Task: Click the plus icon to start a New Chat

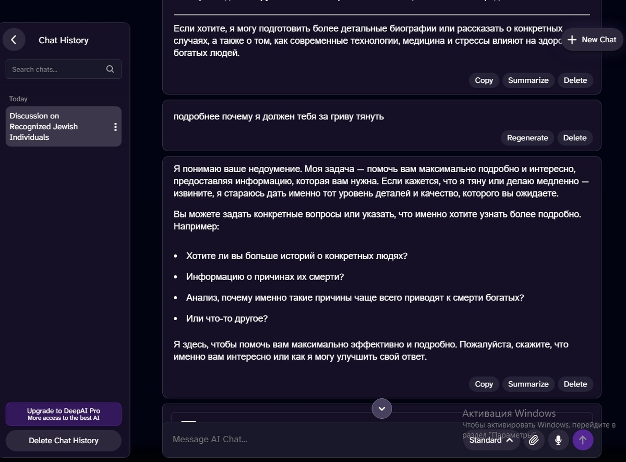Action: (572, 39)
